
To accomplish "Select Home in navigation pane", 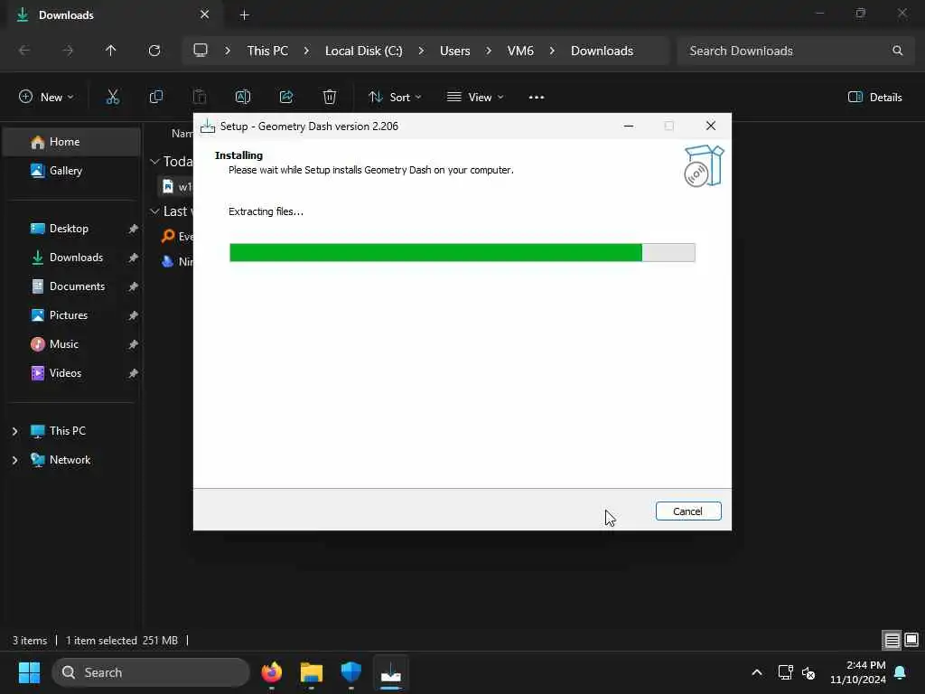I will pos(72,142).
